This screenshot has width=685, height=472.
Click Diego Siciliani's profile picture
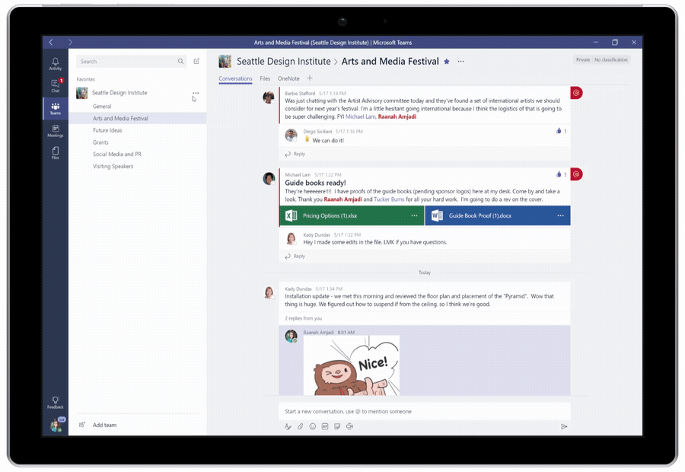(291, 135)
